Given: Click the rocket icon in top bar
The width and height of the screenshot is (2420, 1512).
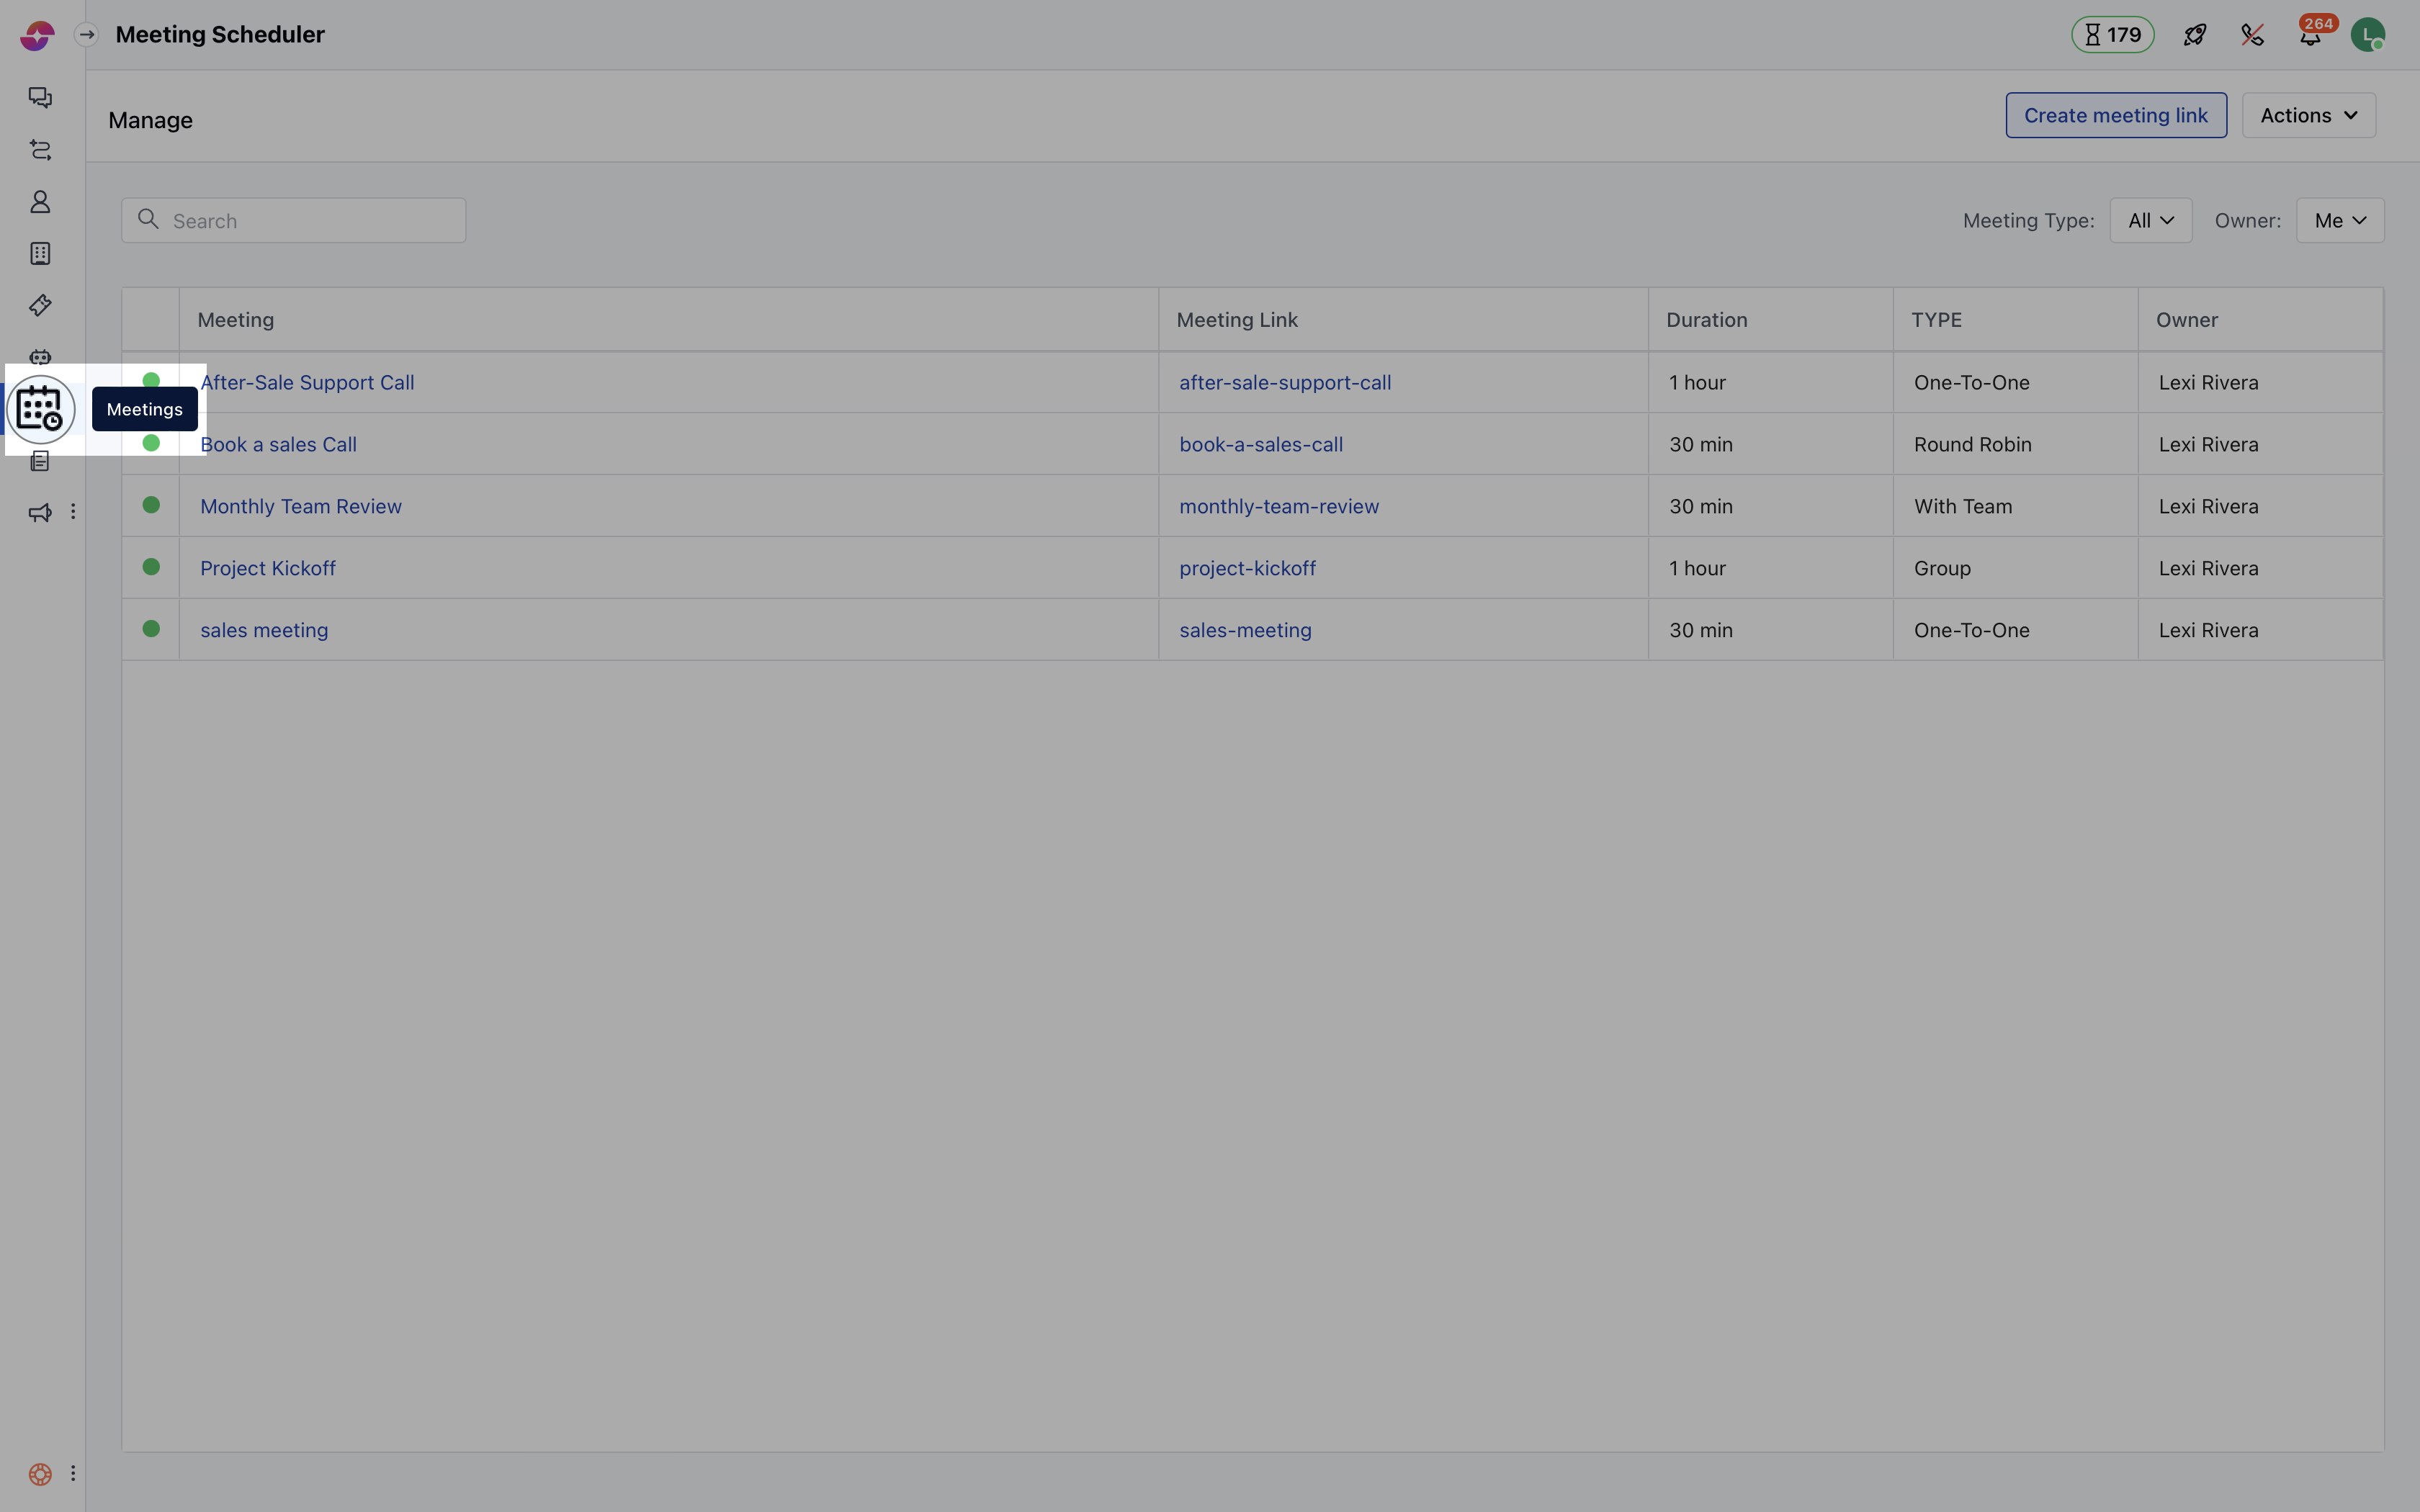Looking at the screenshot, I should [2194, 35].
